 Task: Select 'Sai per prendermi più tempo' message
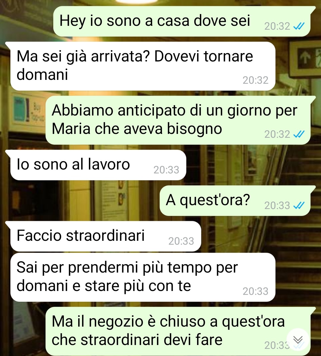pos(143,277)
